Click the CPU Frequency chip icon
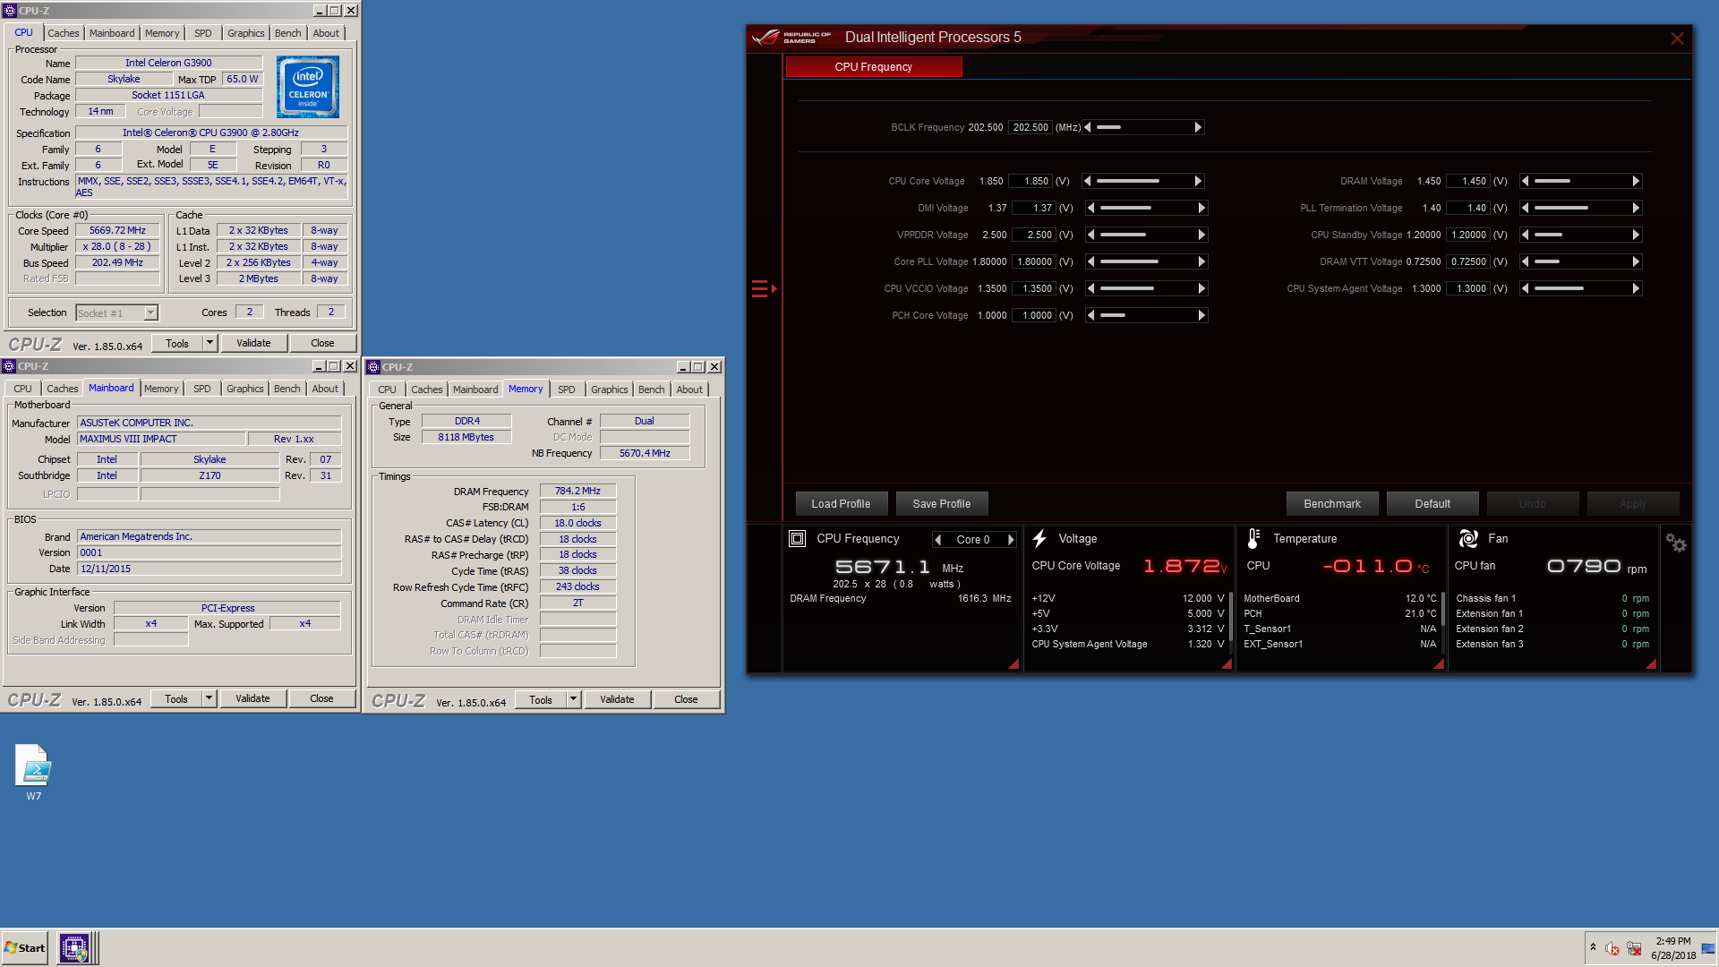Viewport: 1719px width, 967px height. [x=797, y=538]
